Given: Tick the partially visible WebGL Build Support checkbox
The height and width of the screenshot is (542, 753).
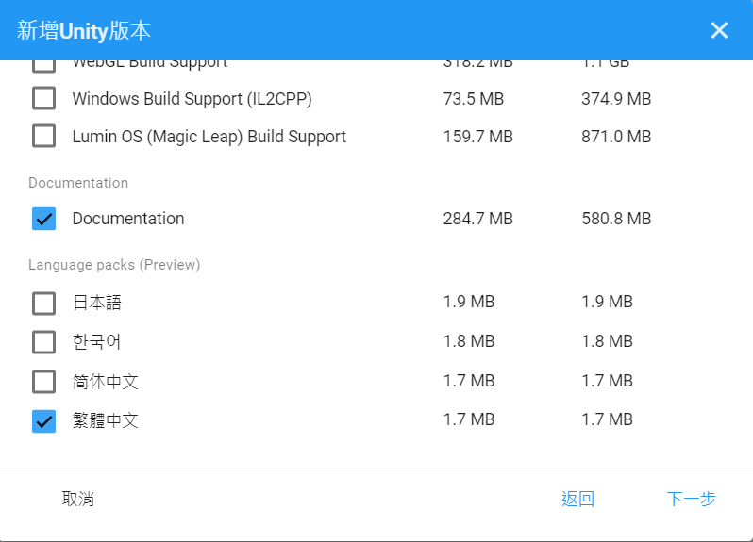Looking at the screenshot, I should point(43,65).
